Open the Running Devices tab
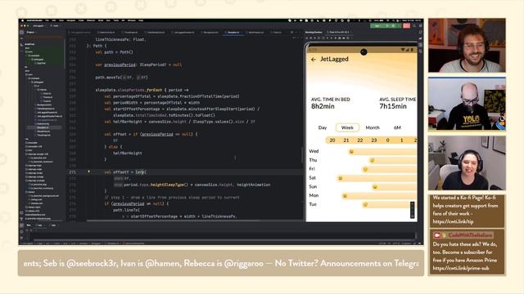 314,33
